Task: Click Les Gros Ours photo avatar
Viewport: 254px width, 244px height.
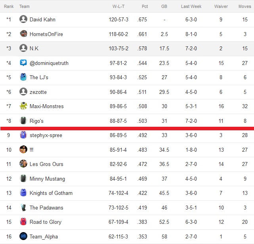Action: tap(23, 164)
